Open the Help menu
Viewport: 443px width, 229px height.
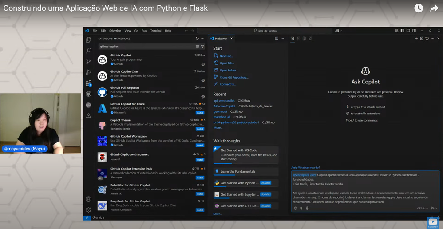(x=168, y=31)
